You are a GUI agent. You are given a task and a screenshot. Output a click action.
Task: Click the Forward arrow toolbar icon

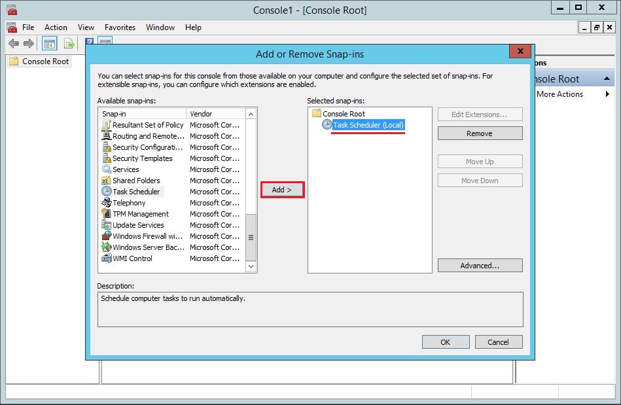coord(29,43)
